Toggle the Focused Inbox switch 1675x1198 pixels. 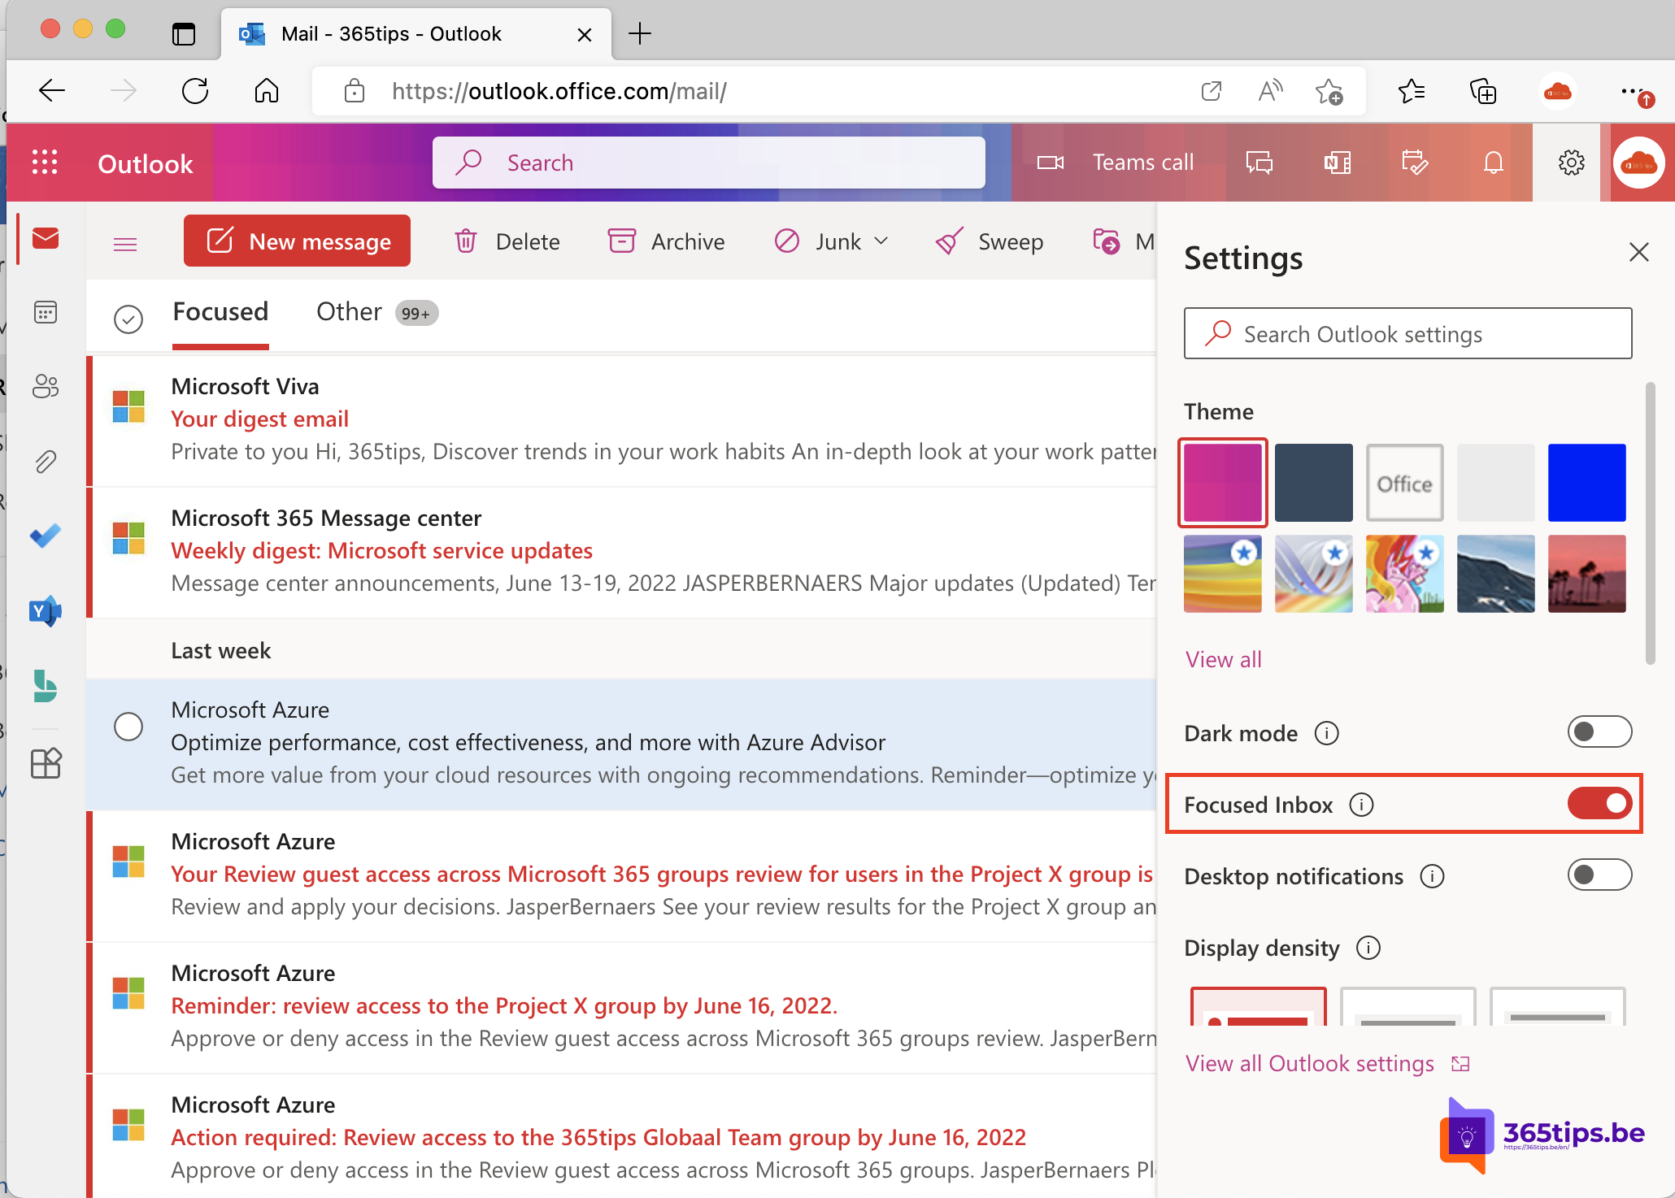pyautogui.click(x=1597, y=804)
